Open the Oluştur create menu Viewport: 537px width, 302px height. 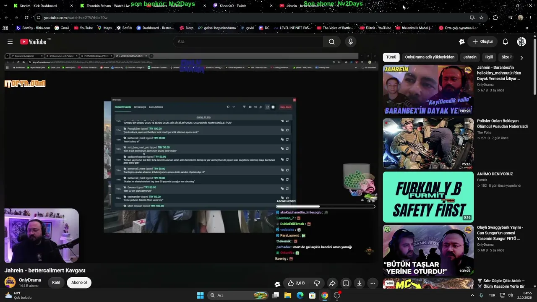(x=482, y=42)
